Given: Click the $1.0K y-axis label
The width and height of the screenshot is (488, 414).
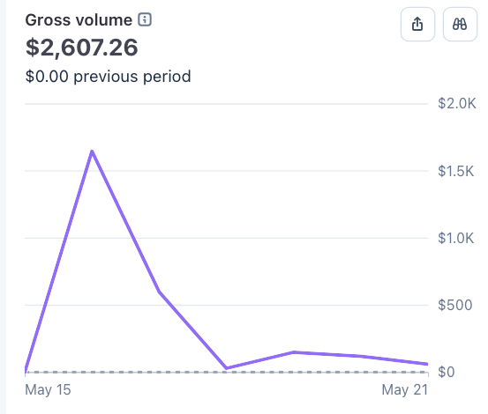Looking at the screenshot, I should (456, 238).
